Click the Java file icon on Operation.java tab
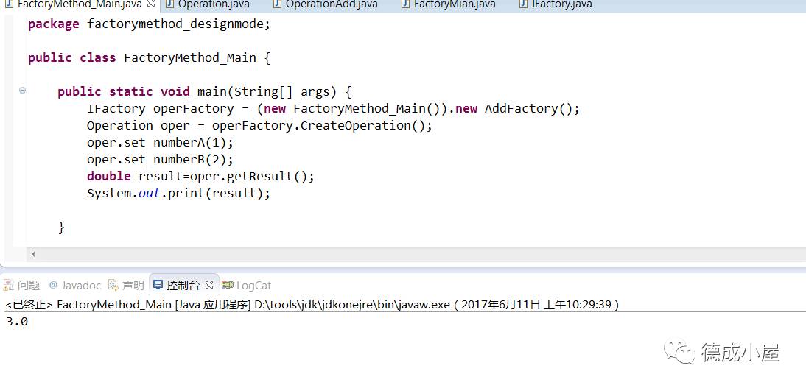This screenshot has width=806, height=388. click(x=170, y=4)
